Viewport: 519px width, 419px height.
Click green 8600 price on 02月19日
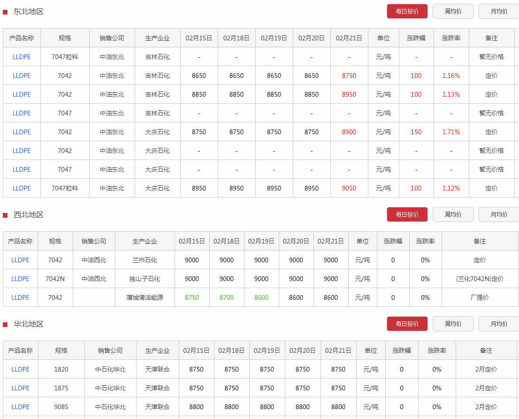point(261,297)
